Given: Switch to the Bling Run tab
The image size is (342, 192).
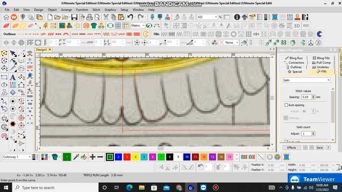Looking at the screenshot, I should click(294, 58).
